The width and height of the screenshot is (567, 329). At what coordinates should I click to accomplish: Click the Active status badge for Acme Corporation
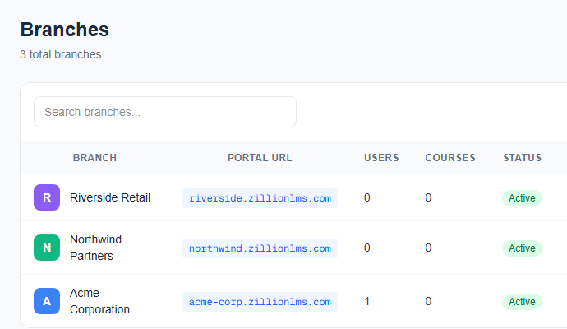tap(522, 302)
